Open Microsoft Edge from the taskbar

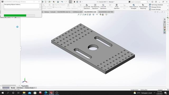click(x=46, y=93)
